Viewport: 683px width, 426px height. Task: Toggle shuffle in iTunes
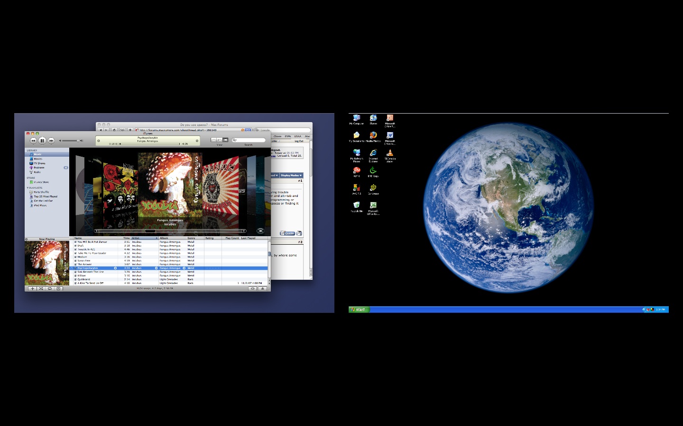[x=41, y=288]
